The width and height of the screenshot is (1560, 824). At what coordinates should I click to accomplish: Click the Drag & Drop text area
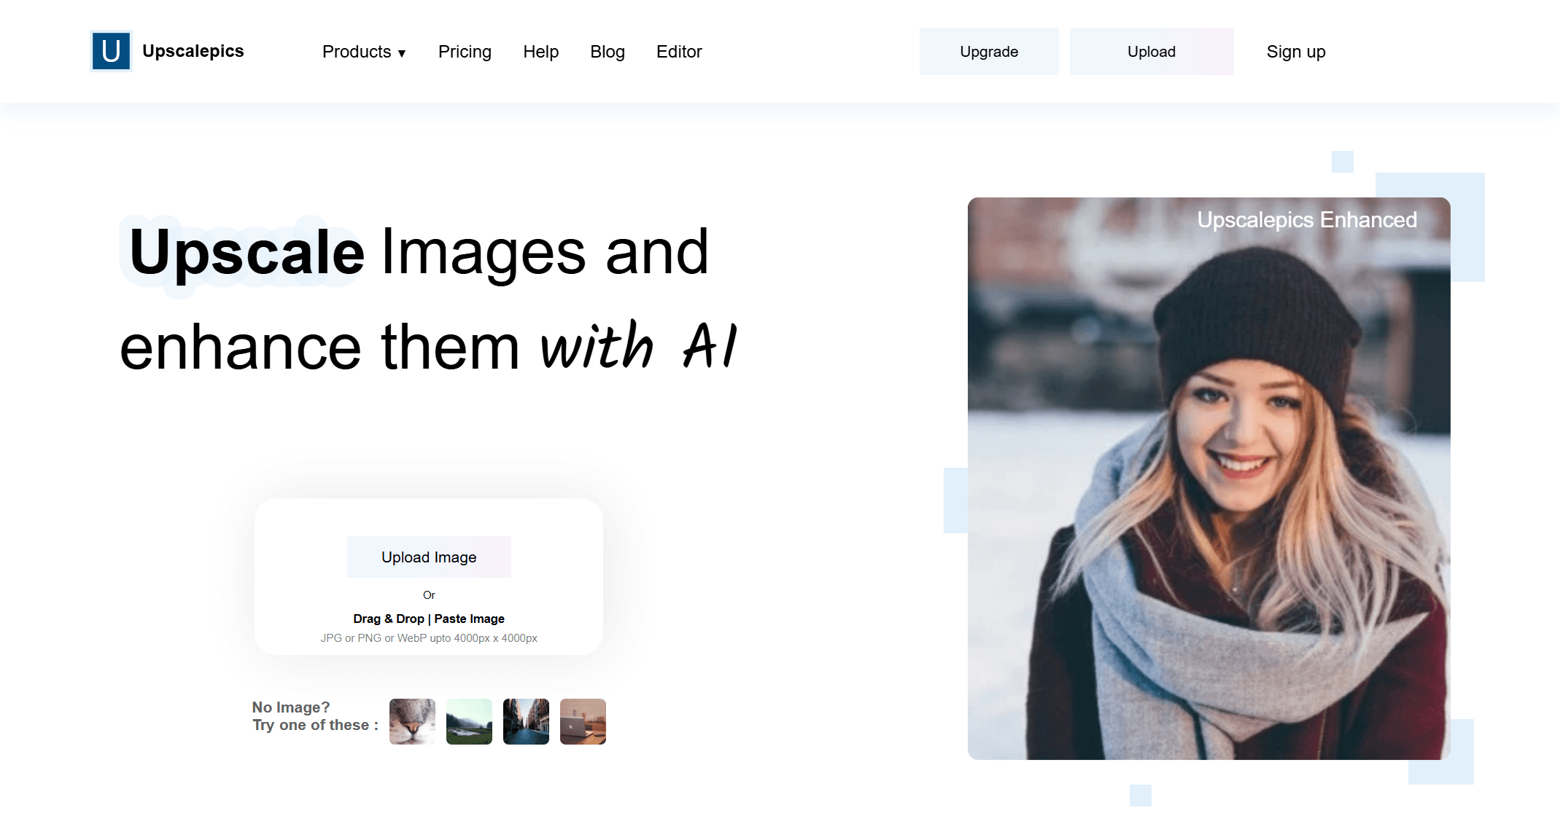click(388, 619)
